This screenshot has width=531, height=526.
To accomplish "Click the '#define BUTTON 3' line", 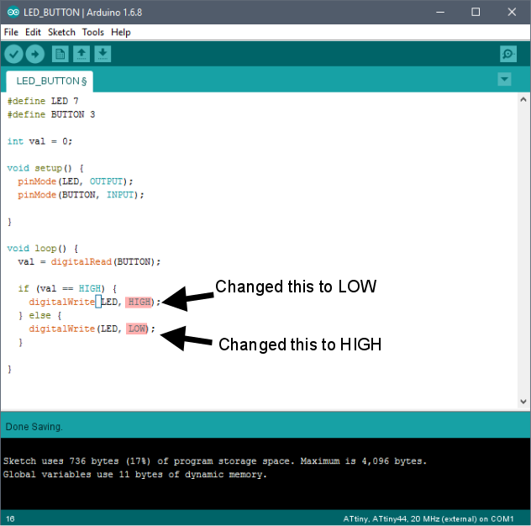I will 51,114.
